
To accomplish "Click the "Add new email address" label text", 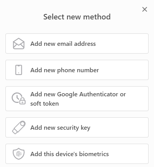I will pos(63,44).
